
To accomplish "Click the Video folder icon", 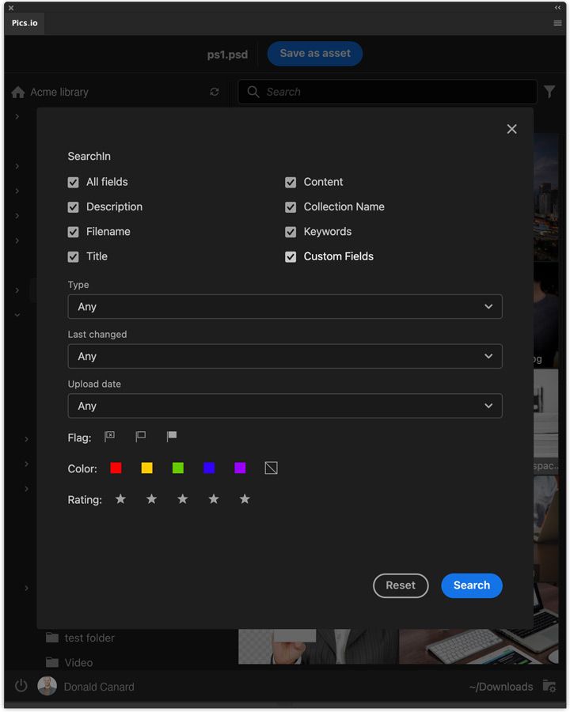I will coord(52,662).
